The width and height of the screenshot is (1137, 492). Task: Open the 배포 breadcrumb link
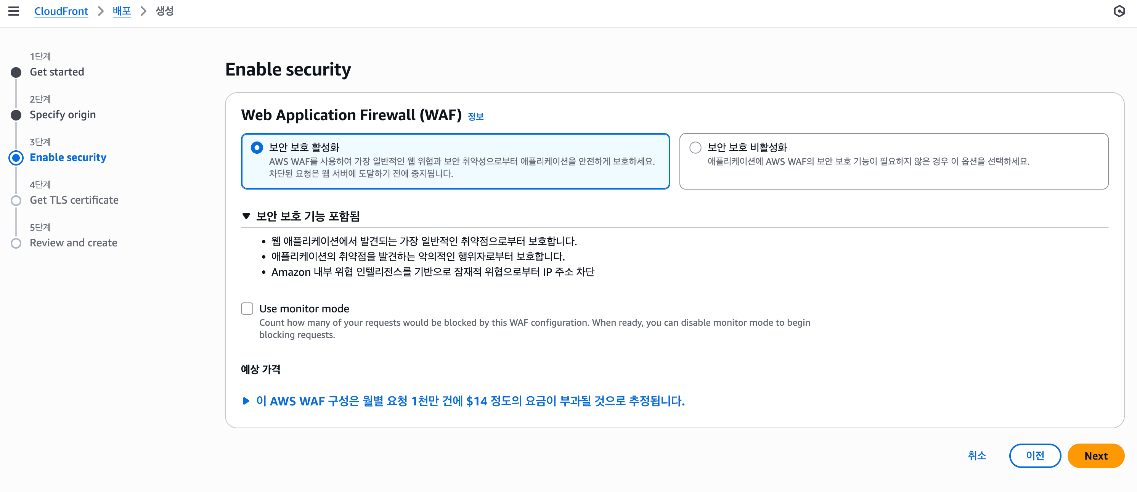pyautogui.click(x=121, y=11)
